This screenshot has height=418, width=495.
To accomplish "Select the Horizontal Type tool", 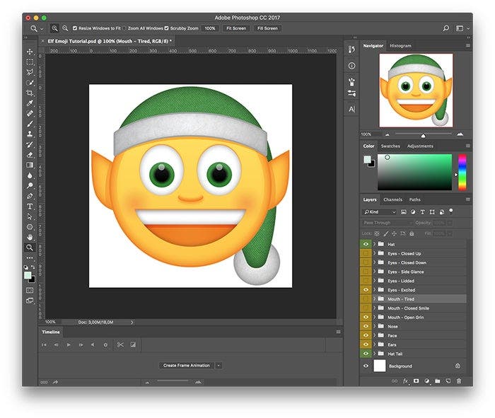I will (x=30, y=206).
